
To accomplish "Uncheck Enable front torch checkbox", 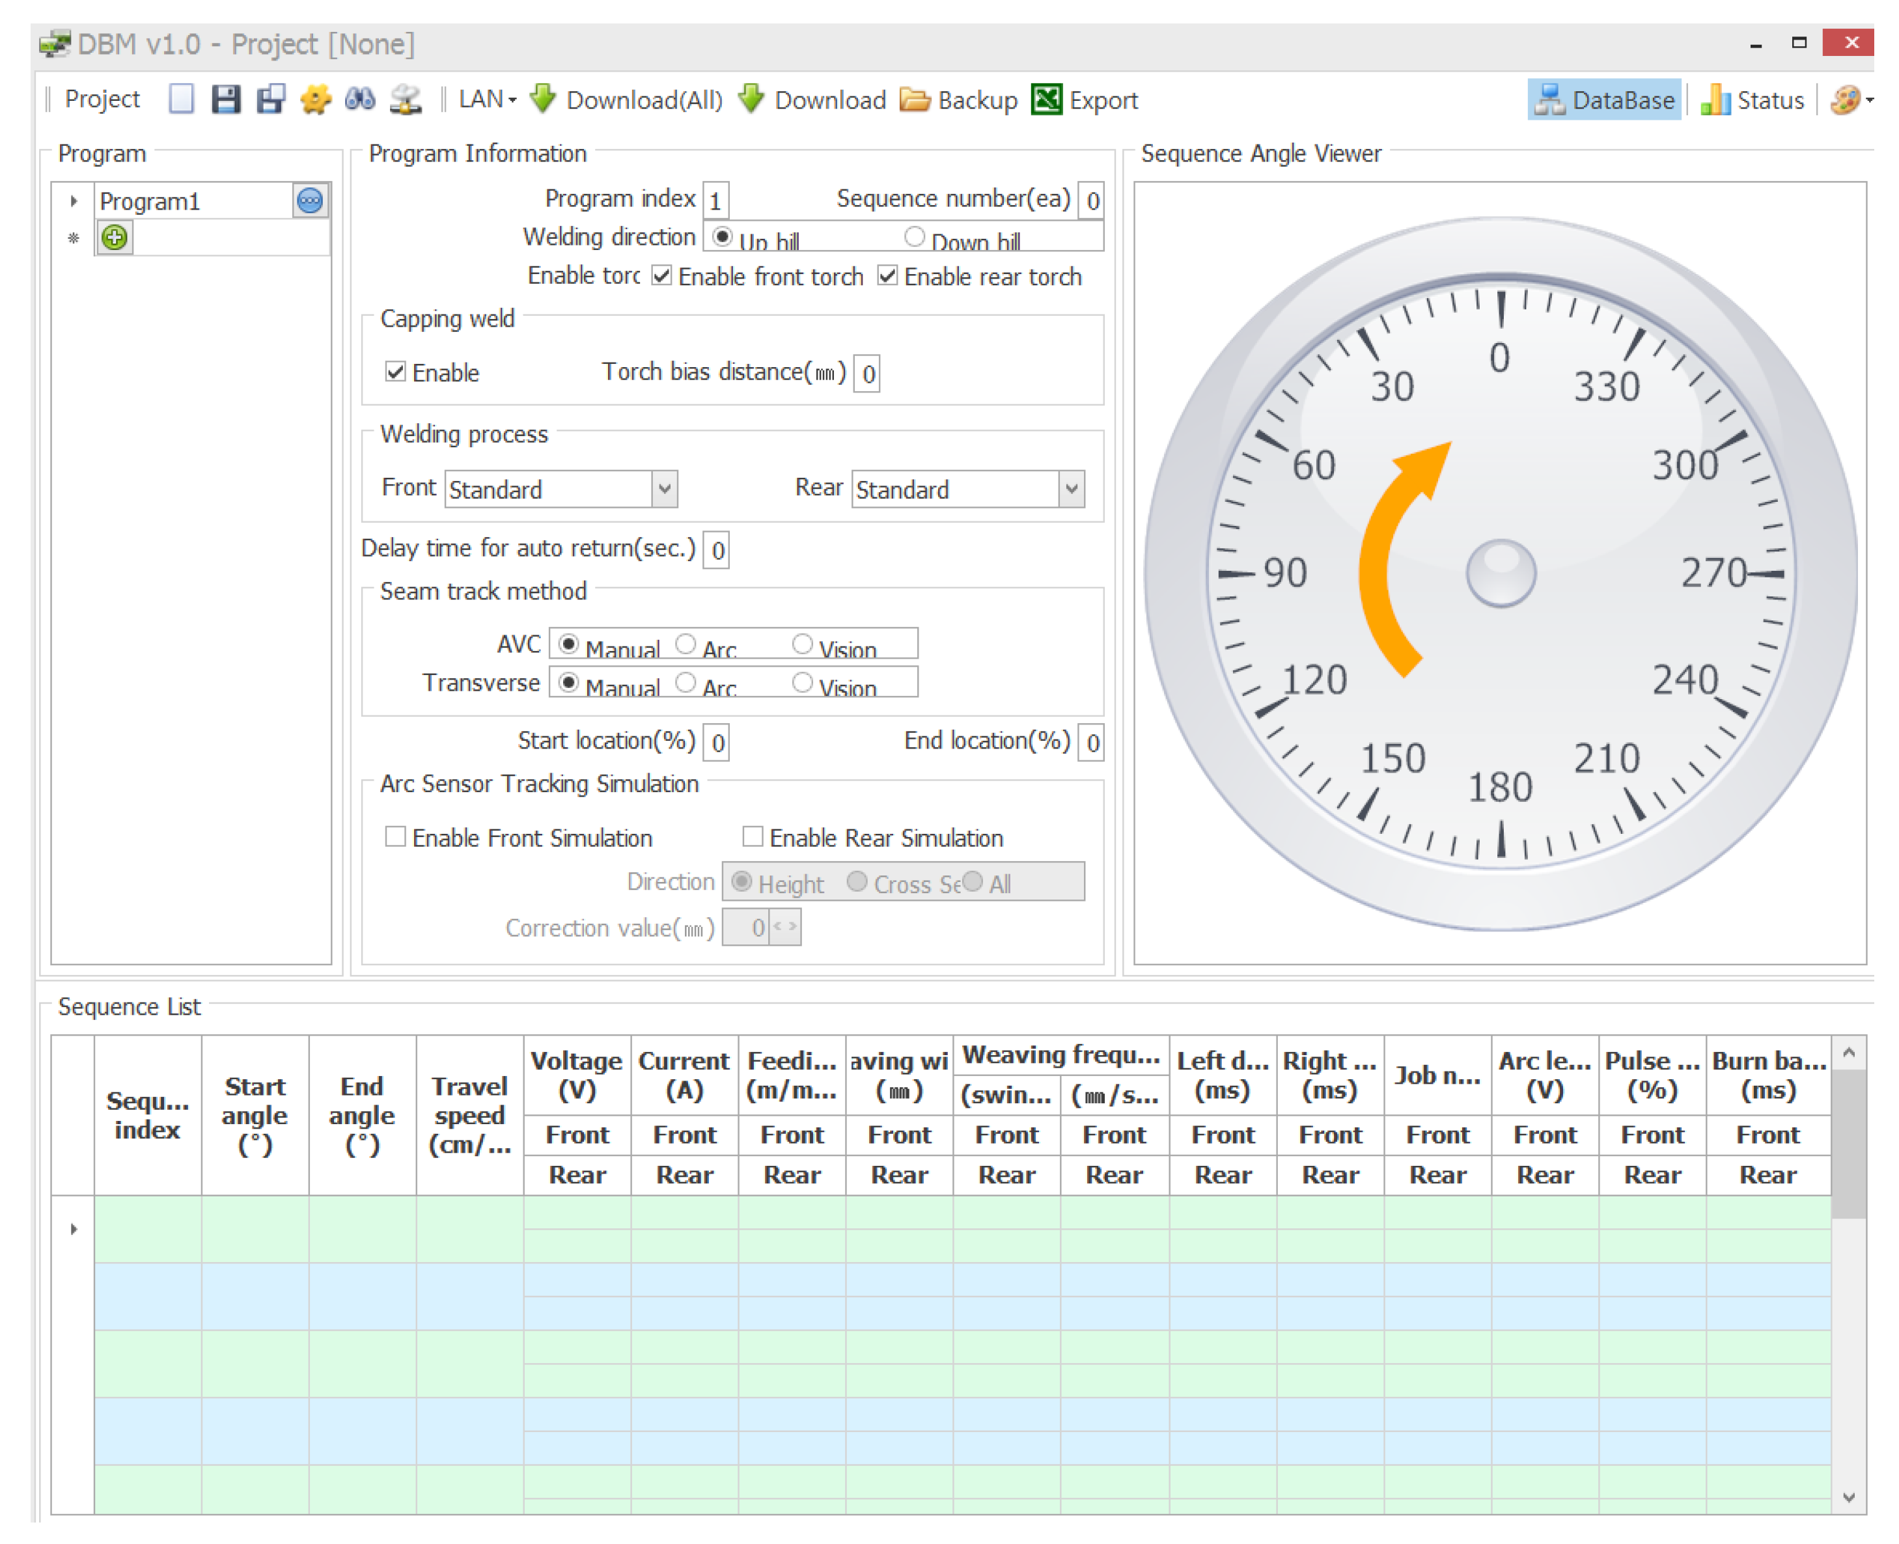I will 661,276.
